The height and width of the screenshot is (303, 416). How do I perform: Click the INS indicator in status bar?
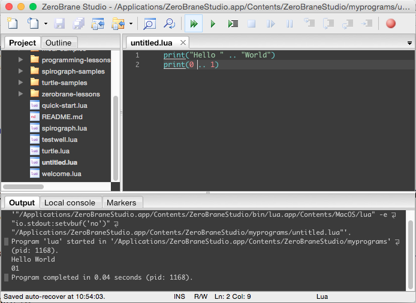click(x=179, y=296)
